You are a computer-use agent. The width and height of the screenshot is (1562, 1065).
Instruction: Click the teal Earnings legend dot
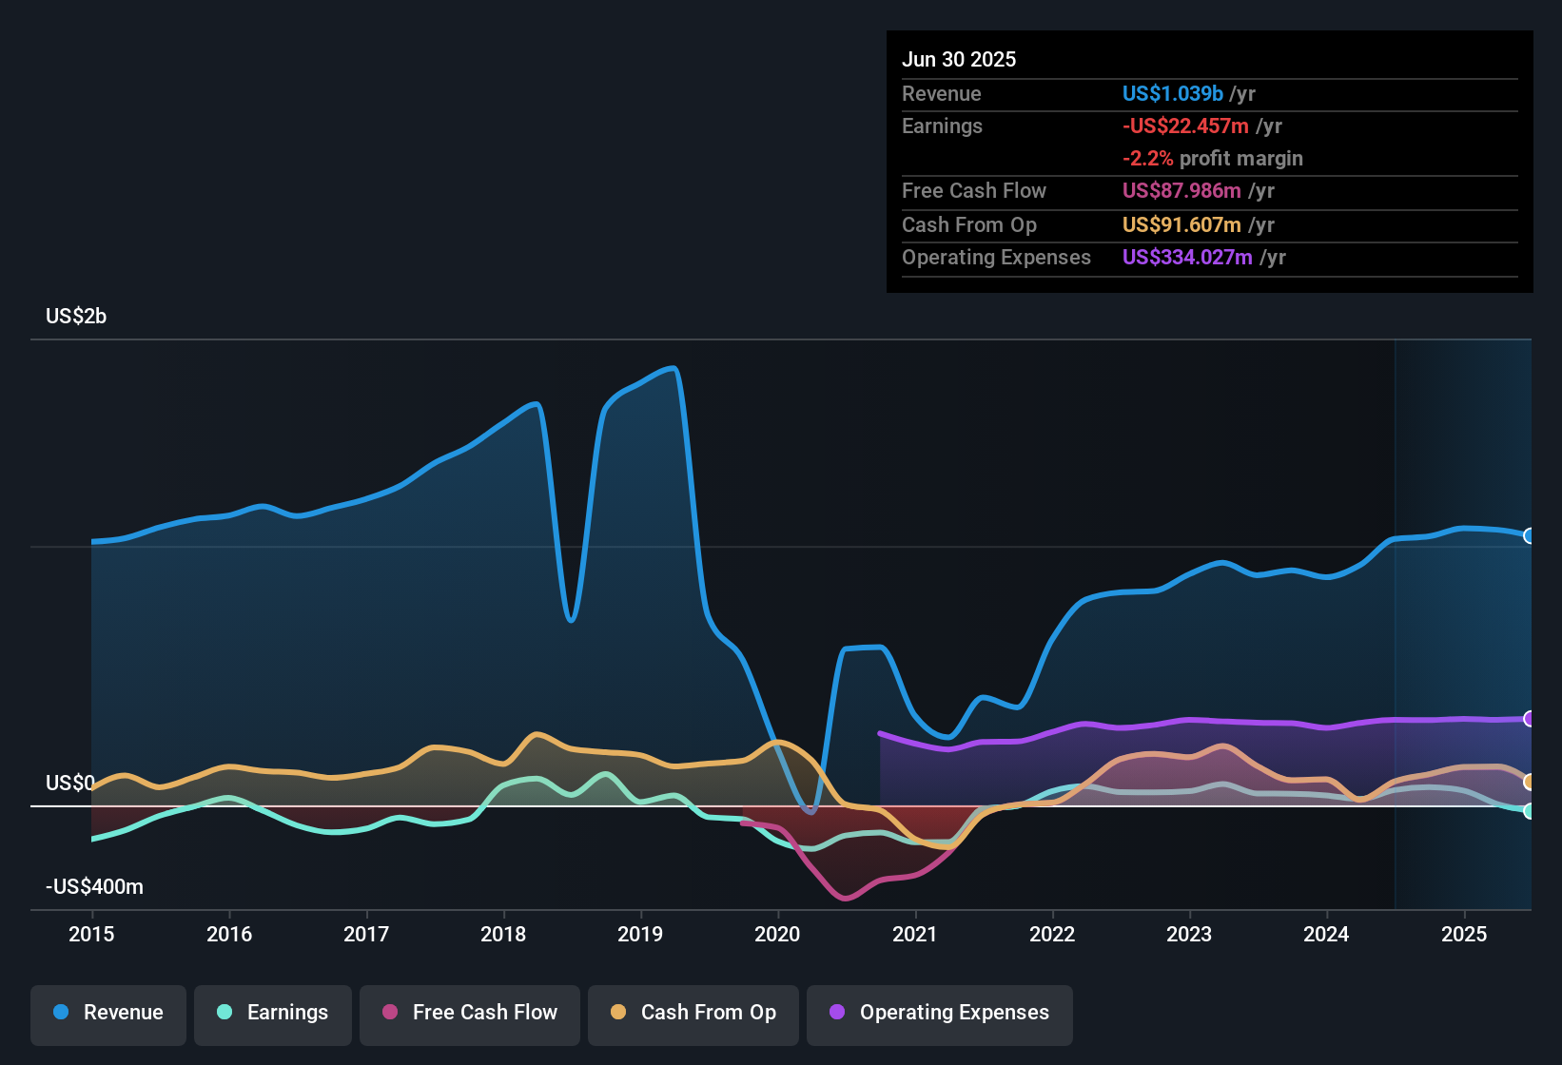(x=224, y=1013)
